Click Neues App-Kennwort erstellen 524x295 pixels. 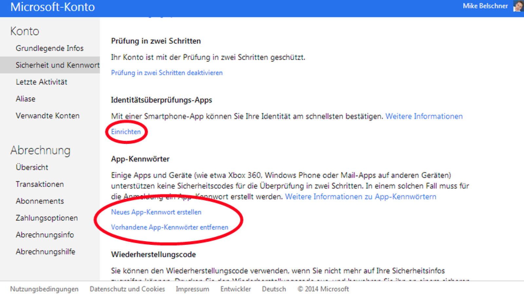click(156, 212)
